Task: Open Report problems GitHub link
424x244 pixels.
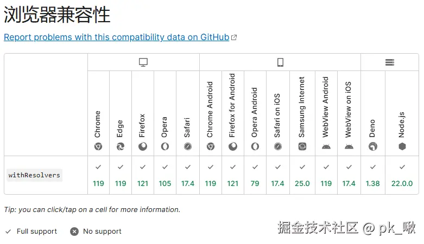Action: (x=116, y=37)
